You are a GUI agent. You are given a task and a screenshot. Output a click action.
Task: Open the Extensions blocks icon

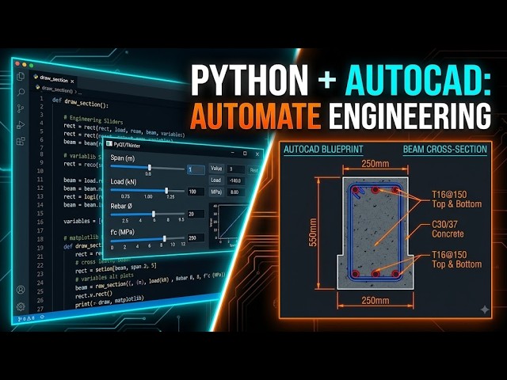(x=21, y=141)
